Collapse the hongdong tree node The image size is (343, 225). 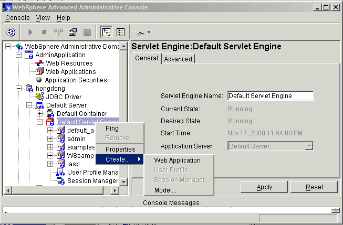pos(18,88)
